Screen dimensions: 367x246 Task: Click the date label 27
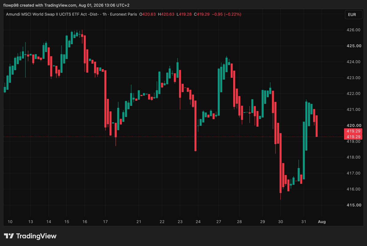click(219, 222)
